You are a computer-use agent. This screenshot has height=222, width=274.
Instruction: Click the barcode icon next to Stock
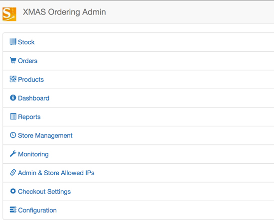coord(13,42)
